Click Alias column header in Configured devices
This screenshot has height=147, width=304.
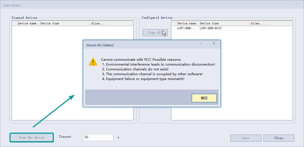[257, 23]
